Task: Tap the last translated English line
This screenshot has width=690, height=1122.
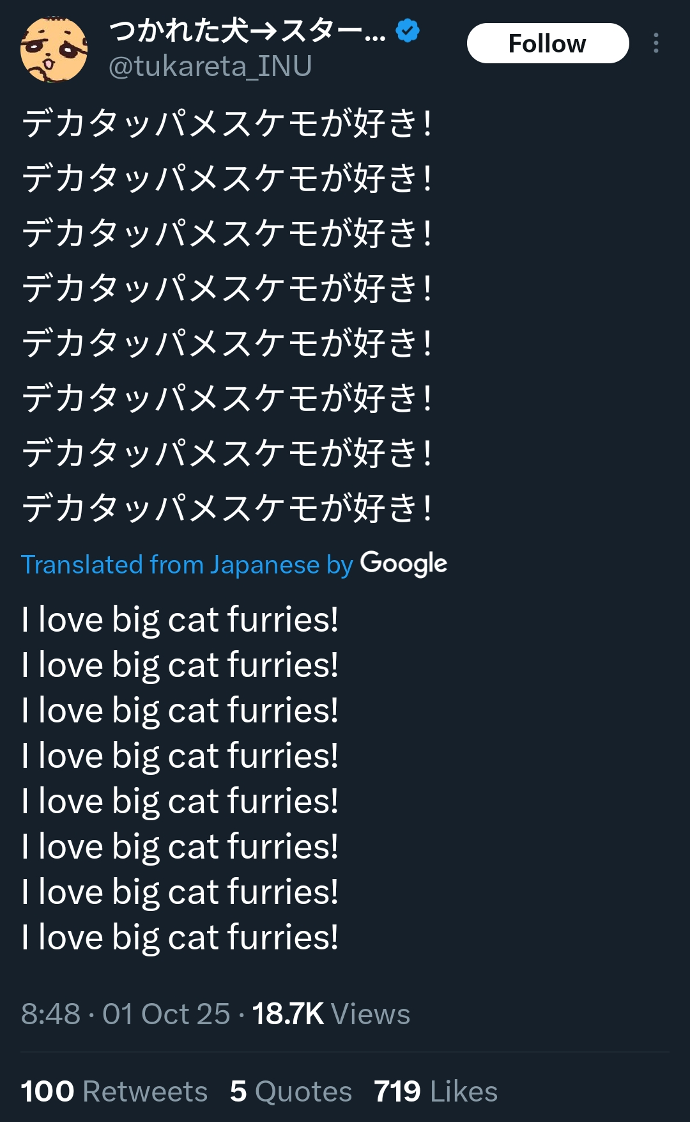Action: 180,937
